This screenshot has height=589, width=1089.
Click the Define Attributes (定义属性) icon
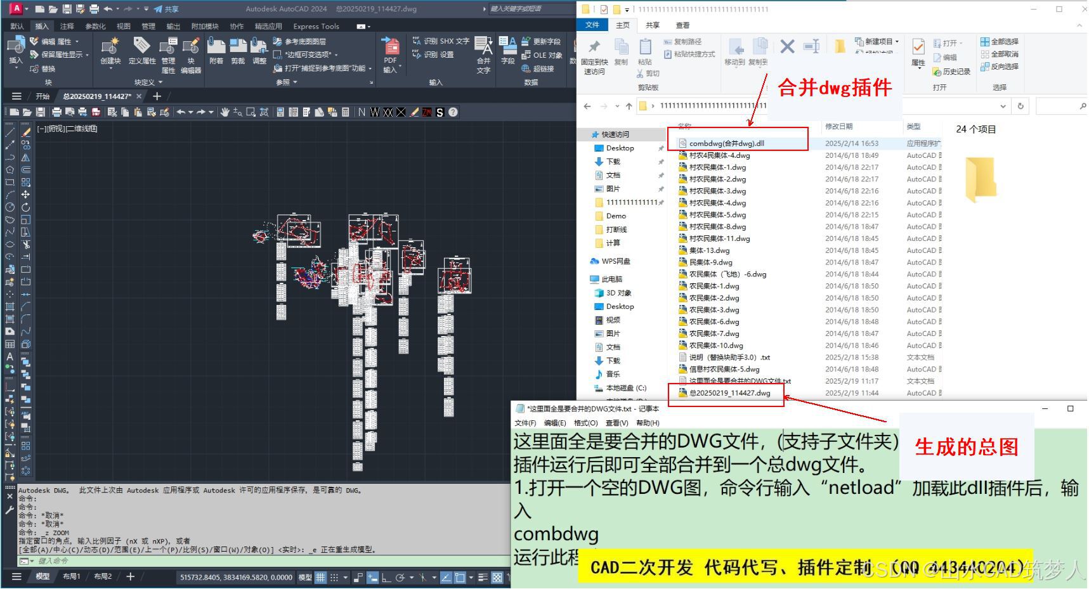point(141,46)
